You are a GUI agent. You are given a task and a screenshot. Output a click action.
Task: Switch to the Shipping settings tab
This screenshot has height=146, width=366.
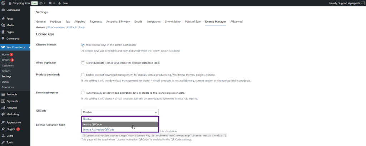point(80,21)
